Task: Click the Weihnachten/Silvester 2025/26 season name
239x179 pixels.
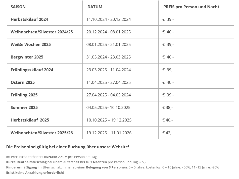Action: 41,133
